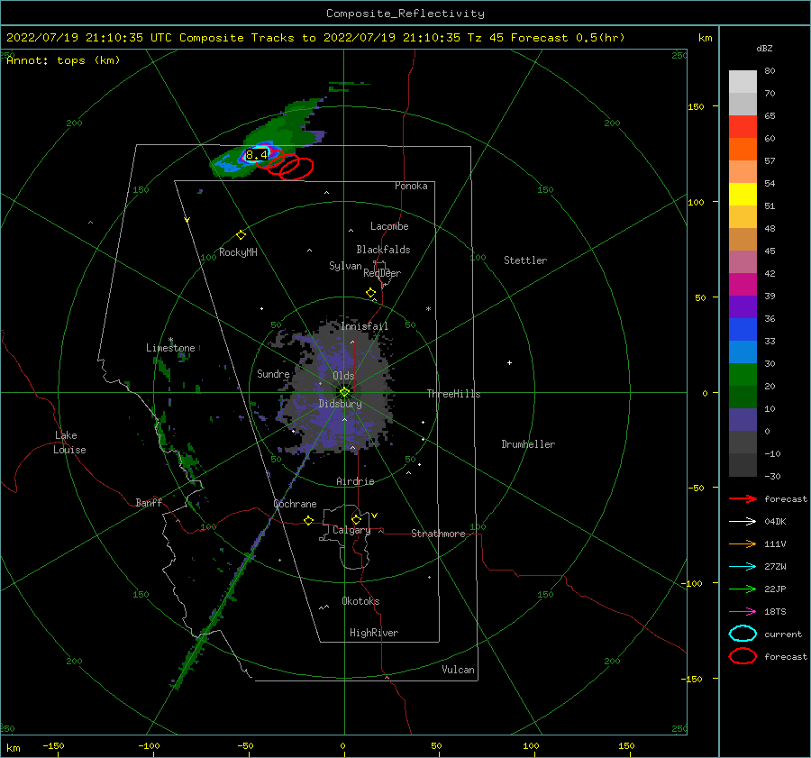Click the radar site marker at map center
Image resolution: width=811 pixels, height=758 pixels.
click(344, 392)
